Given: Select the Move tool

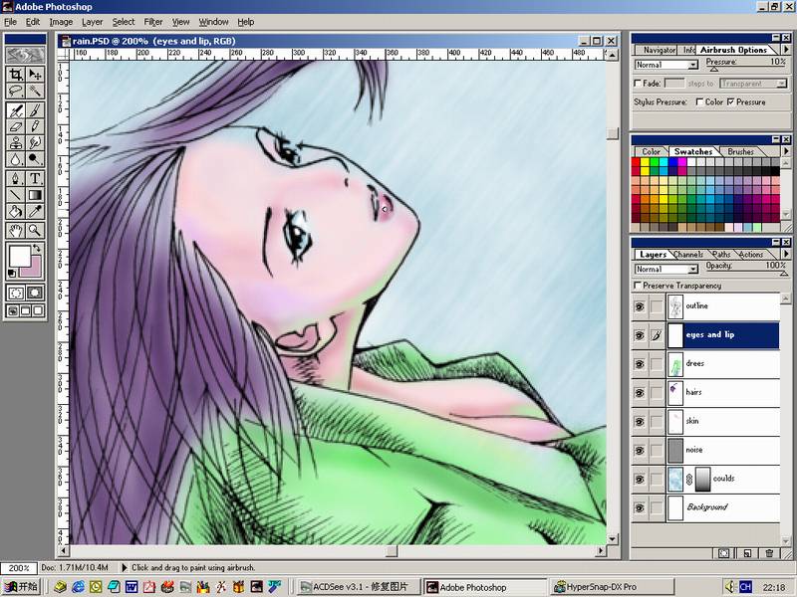Looking at the screenshot, I should pyautogui.click(x=35, y=74).
